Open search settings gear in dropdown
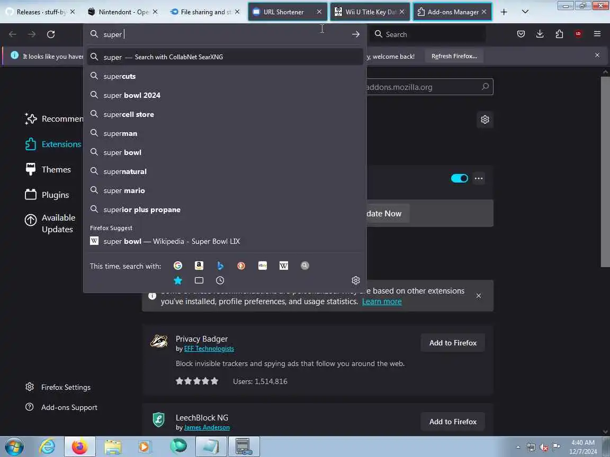Image resolution: width=610 pixels, height=457 pixels. pyautogui.click(x=356, y=280)
